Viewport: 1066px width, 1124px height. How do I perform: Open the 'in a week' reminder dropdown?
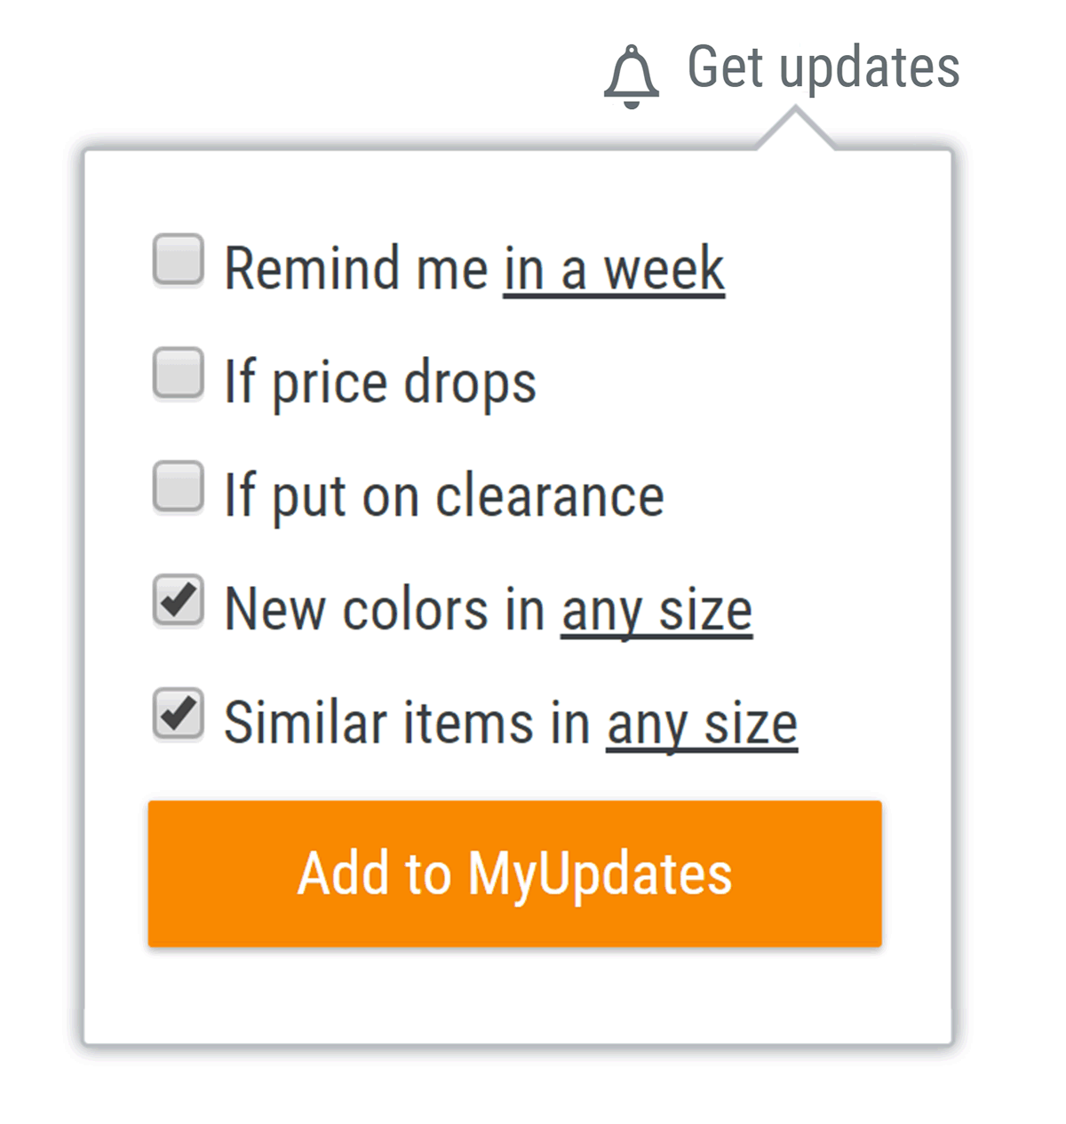(614, 269)
